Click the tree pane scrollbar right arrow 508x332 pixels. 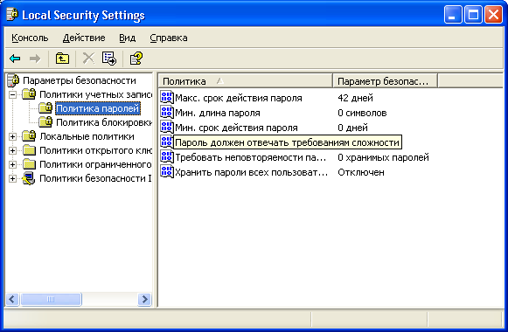pyautogui.click(x=144, y=300)
